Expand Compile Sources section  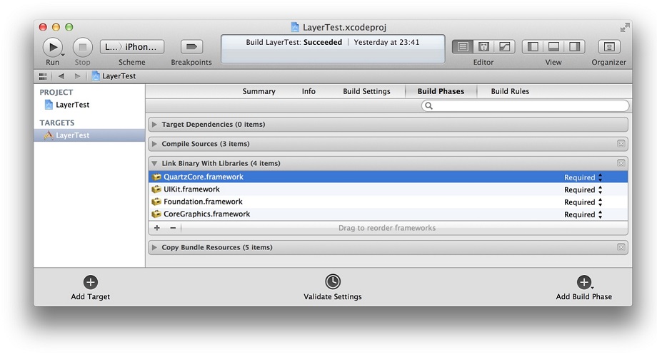tap(154, 144)
